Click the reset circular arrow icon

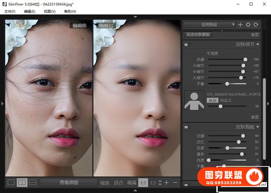[256, 24]
